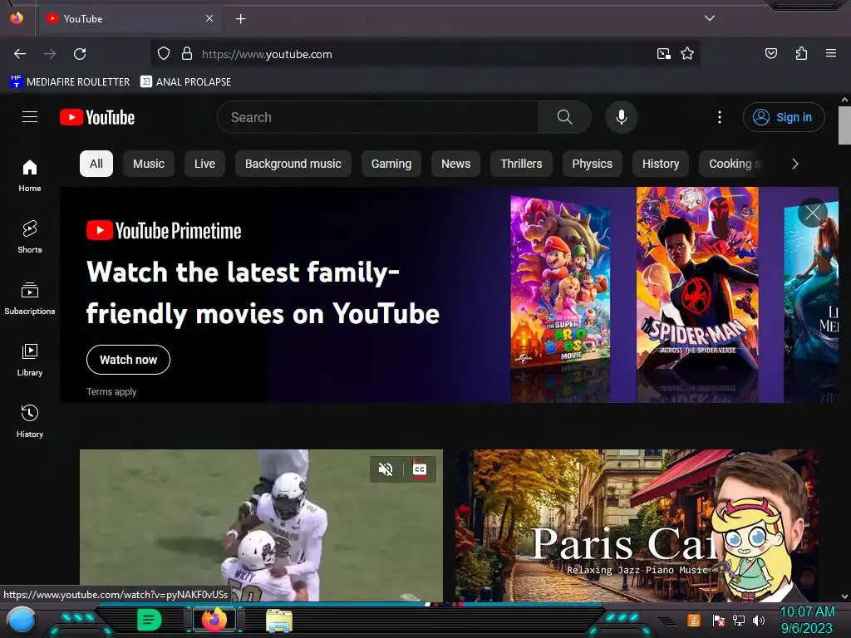Screen dimensions: 851x638
Task: Open the Start orb in the taskbar
Action: [x=22, y=620]
